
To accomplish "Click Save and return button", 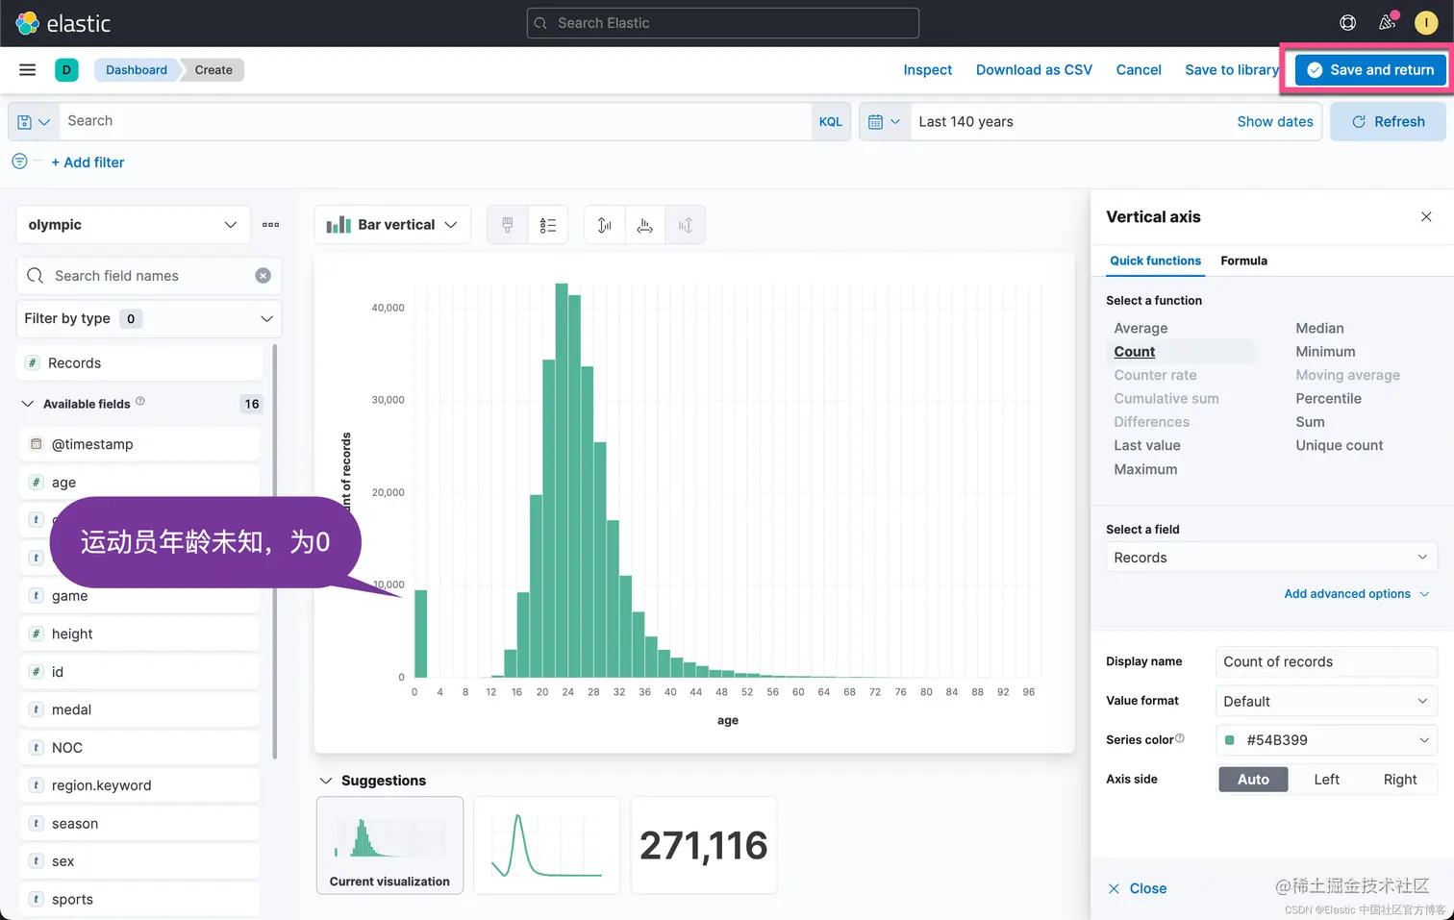I will pyautogui.click(x=1369, y=69).
